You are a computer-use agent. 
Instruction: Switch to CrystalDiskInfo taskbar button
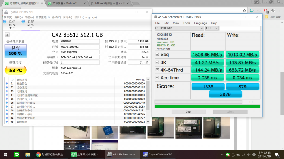(x=158, y=155)
